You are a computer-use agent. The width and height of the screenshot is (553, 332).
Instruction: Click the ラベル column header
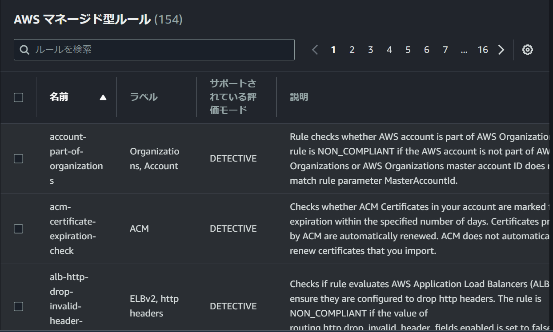pos(144,97)
